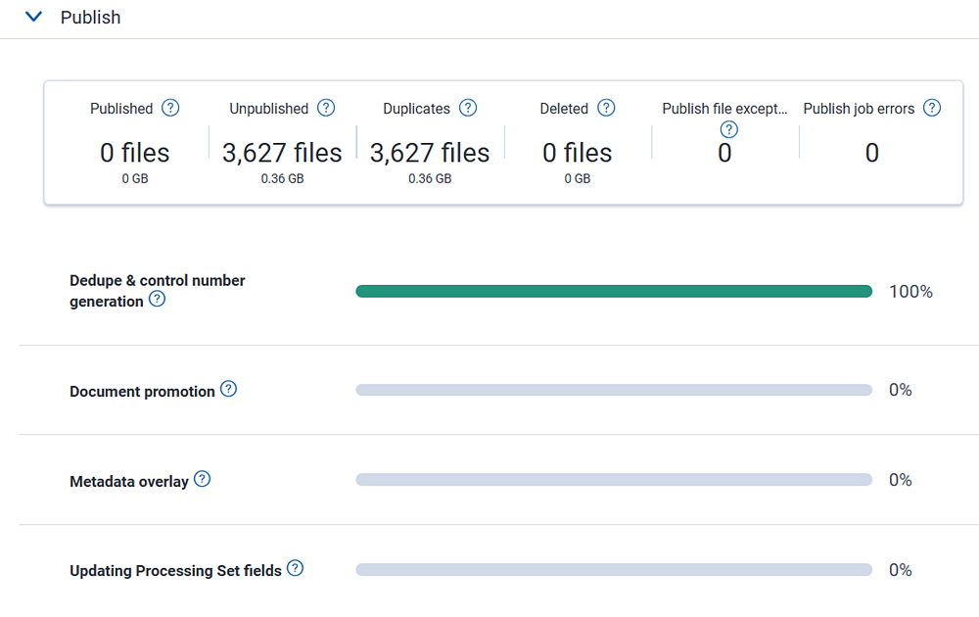Select the Dedupe 100% percentage label

[x=911, y=291]
